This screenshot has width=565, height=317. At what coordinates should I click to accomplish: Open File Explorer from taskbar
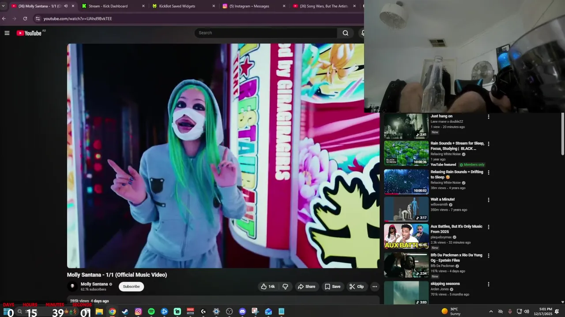[99, 312]
